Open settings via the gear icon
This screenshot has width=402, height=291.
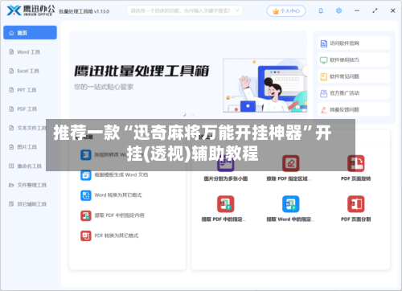(338, 11)
